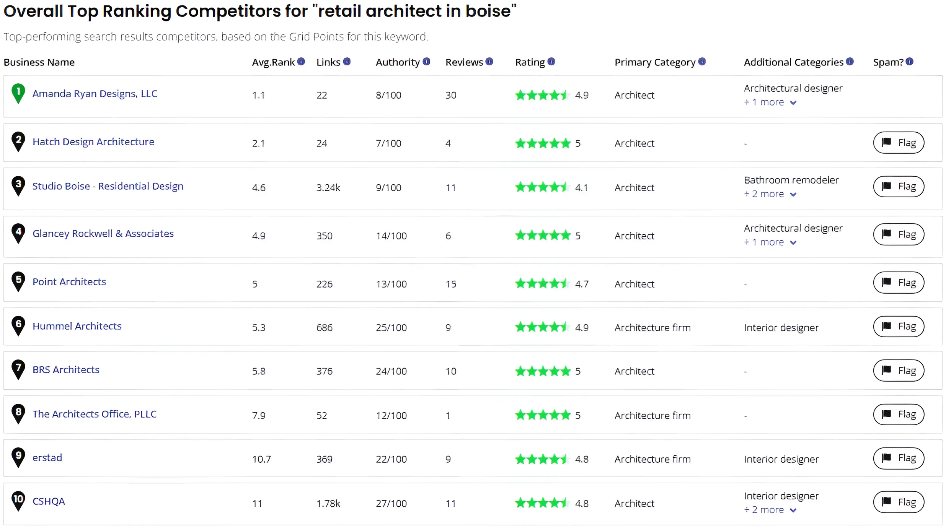Click the rank 6 map pin
Screen dimensions: 946x530
tap(18, 326)
